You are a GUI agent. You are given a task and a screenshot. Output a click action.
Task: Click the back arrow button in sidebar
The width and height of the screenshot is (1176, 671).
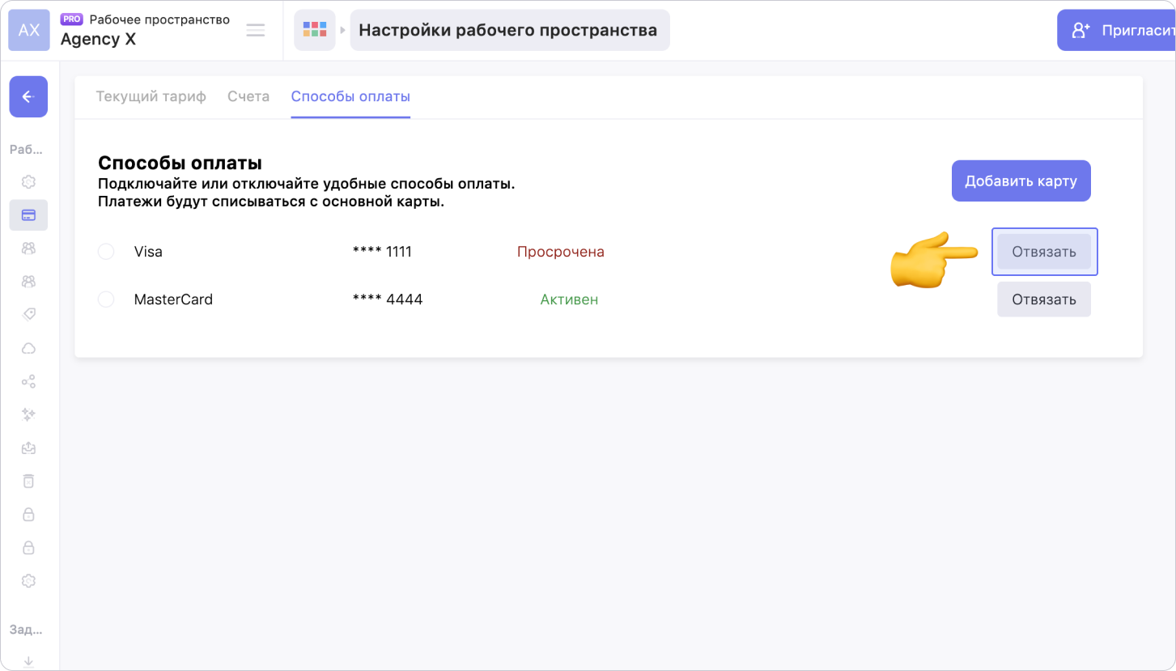[28, 97]
